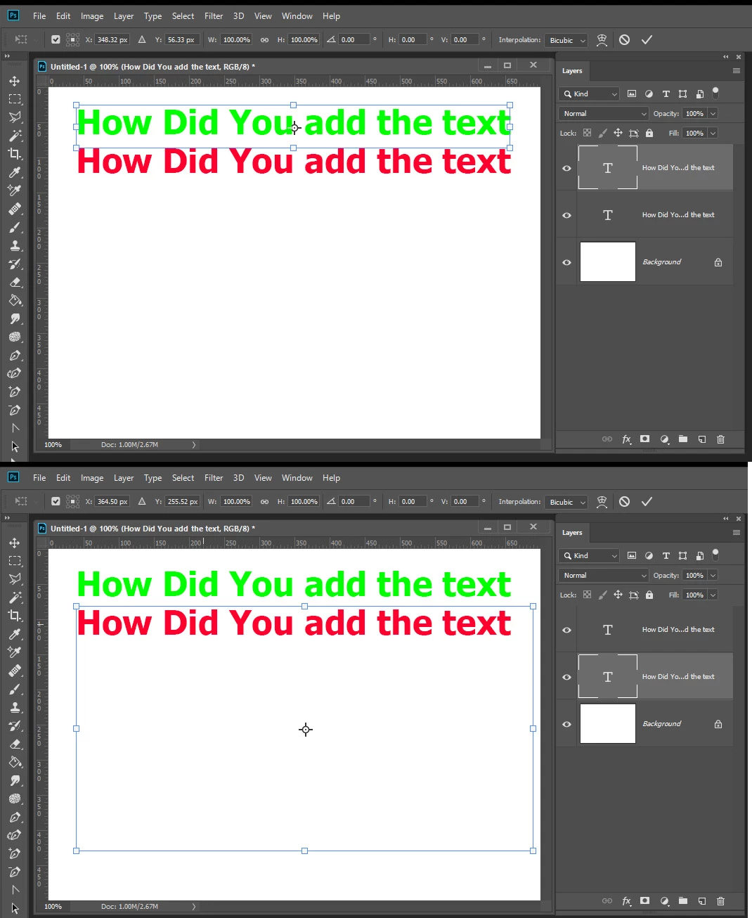Click the Layers tab in upper window

click(x=572, y=71)
